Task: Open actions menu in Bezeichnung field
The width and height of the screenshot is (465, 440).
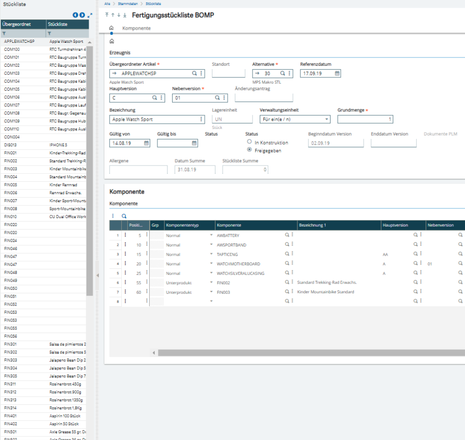Action: click(201, 119)
